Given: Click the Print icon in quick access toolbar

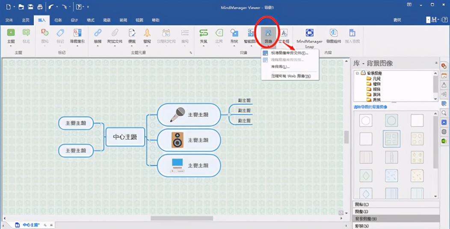Looking at the screenshot, I should (40, 6).
